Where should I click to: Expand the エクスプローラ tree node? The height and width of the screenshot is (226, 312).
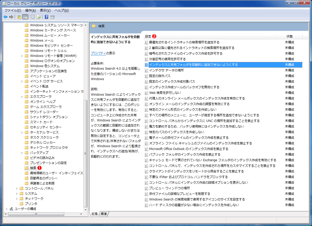(x=22, y=96)
